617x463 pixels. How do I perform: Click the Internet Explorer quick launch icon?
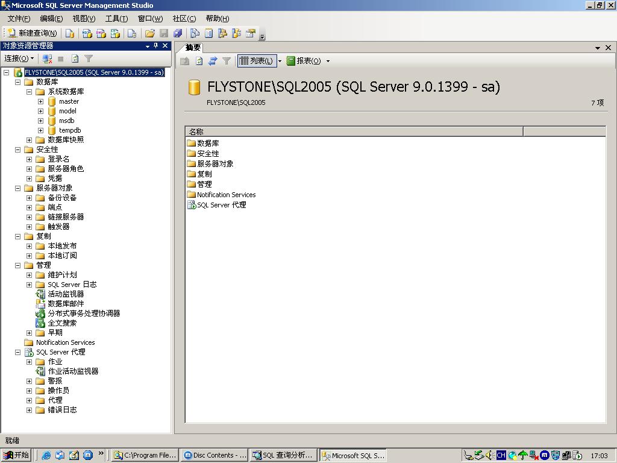(46, 455)
